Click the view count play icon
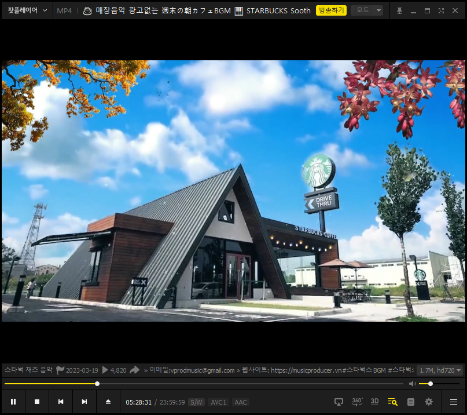Image resolution: width=467 pixels, height=415 pixels. click(105, 370)
